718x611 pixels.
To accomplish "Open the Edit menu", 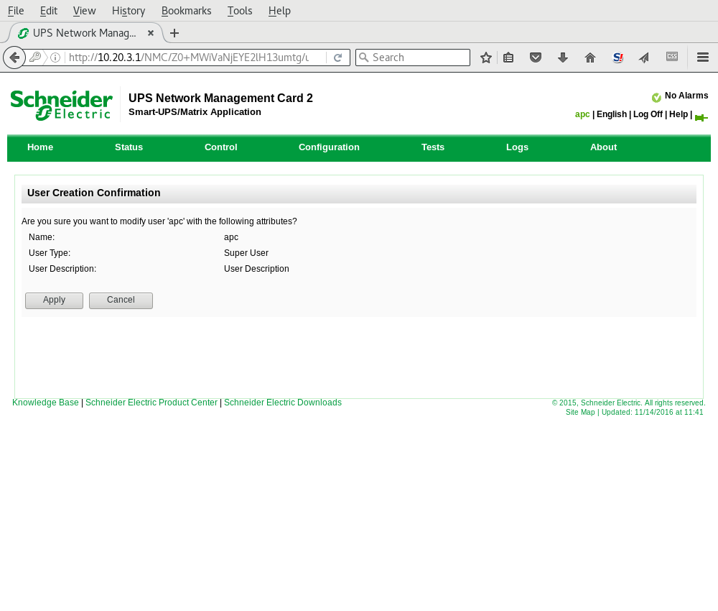I will pos(49,11).
